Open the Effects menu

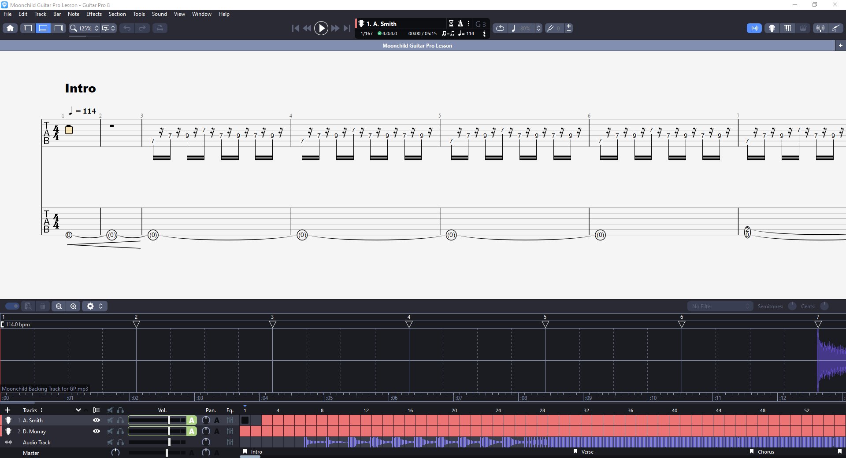pyautogui.click(x=94, y=14)
